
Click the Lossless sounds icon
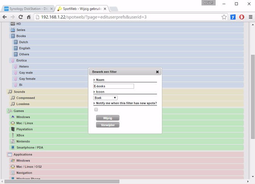13,104
